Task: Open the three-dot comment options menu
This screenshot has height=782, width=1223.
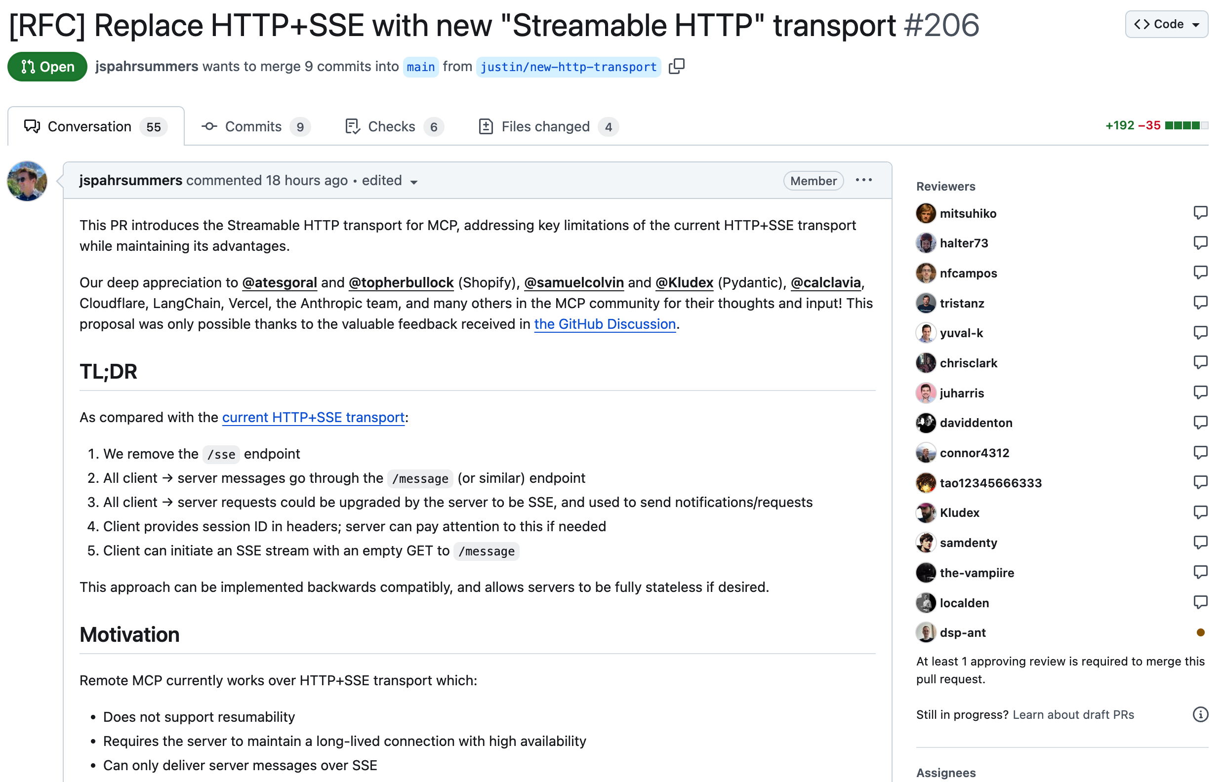Action: click(x=863, y=180)
